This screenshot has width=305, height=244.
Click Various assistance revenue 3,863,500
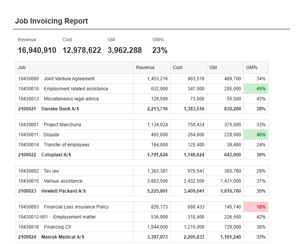(157, 181)
